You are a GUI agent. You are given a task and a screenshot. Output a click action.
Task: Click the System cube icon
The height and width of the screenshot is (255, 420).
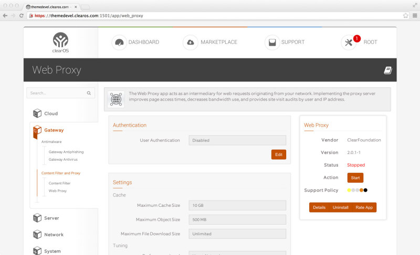click(x=37, y=251)
